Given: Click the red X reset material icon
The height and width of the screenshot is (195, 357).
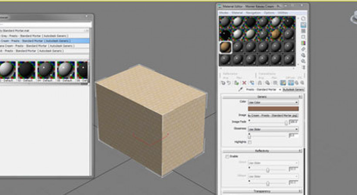Looking at the screenshot, I should [x=244, y=83].
